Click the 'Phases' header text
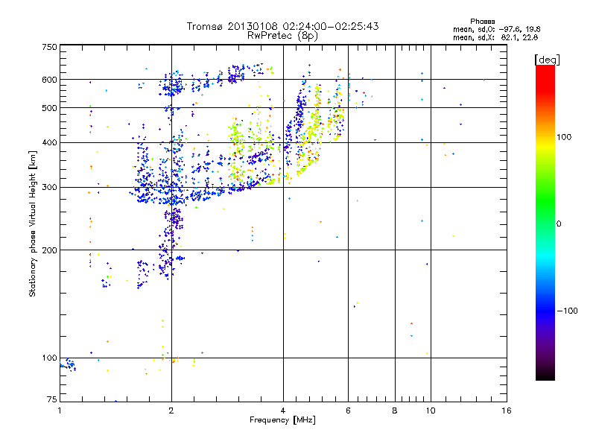 [482, 22]
